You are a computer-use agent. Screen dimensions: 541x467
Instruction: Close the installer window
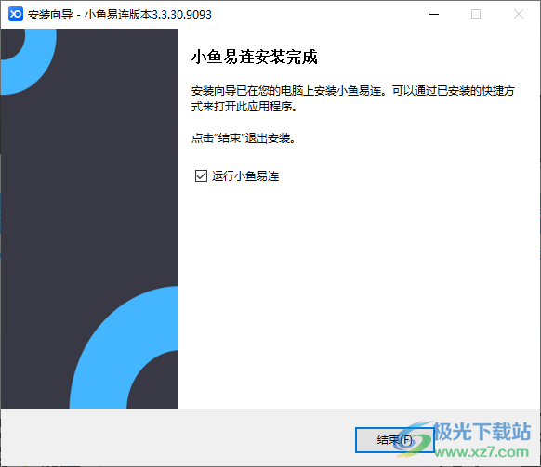click(519, 14)
